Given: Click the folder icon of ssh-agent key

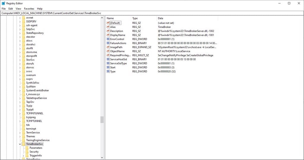Looking at the screenshot, I should pyautogui.click(x=23, y=25).
